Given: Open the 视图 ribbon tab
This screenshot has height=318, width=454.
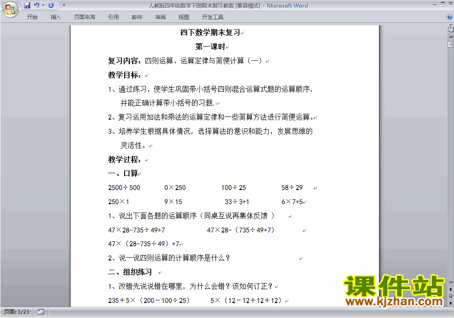Looking at the screenshot, I should pos(184,17).
